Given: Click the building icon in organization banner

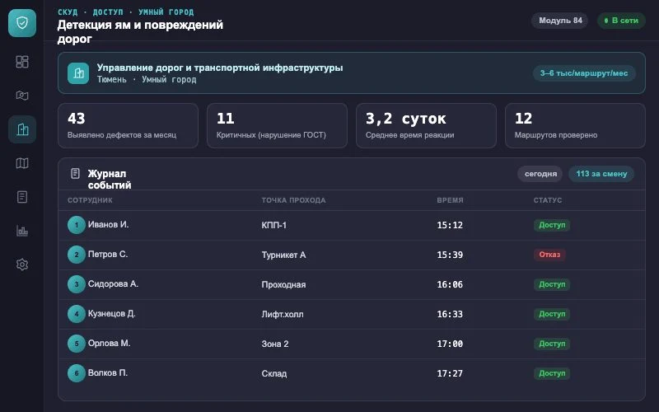Looking at the screenshot, I should point(78,73).
